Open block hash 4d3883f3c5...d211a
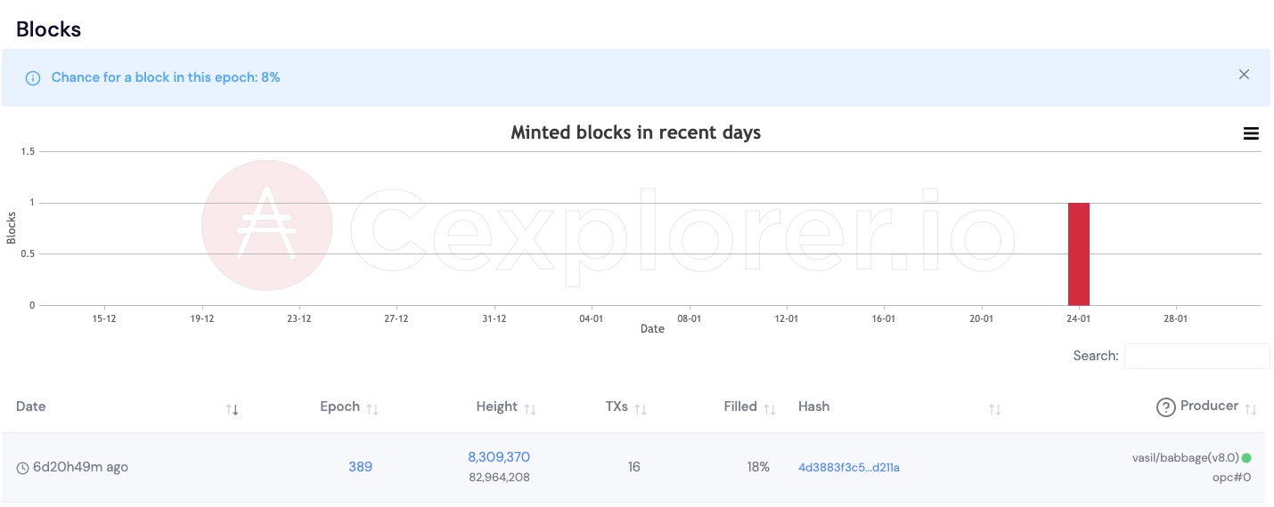The width and height of the screenshot is (1274, 507). pos(849,468)
